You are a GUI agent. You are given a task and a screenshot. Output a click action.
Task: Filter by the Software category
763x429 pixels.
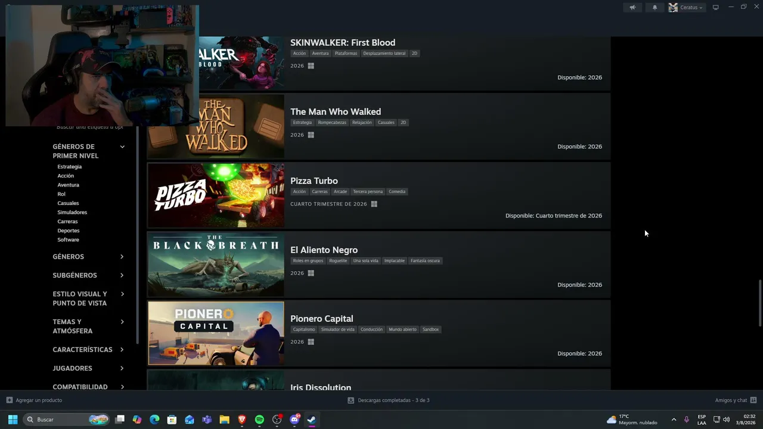[x=68, y=240]
